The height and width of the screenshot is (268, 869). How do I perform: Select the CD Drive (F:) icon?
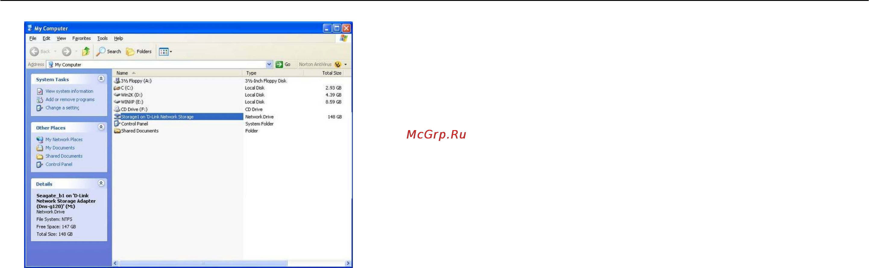tap(117, 109)
